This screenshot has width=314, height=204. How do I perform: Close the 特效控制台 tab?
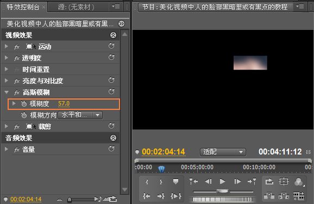[43, 7]
